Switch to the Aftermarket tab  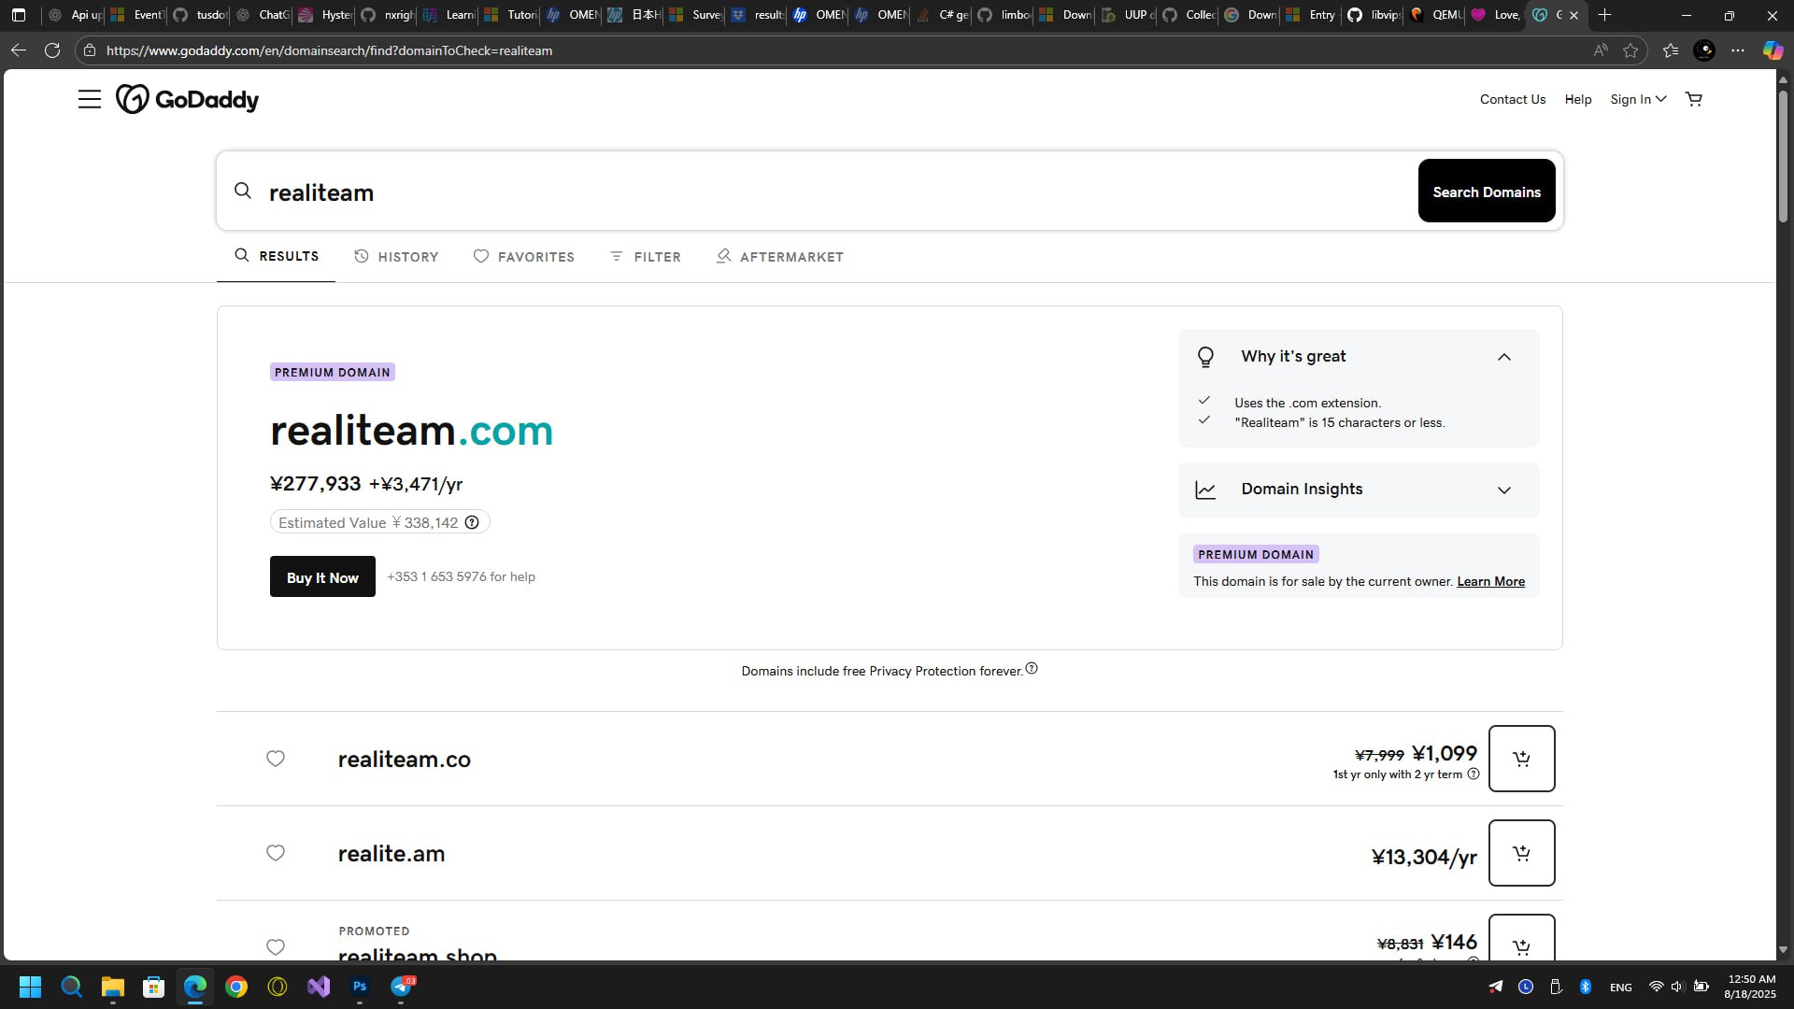click(x=780, y=257)
